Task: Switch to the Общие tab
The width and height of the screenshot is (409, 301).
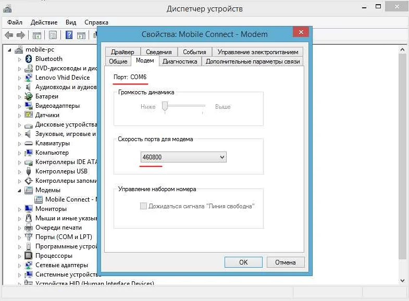Action: pos(118,61)
